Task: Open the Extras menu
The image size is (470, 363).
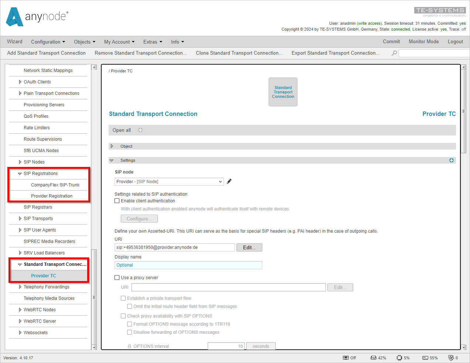Action: 153,42
